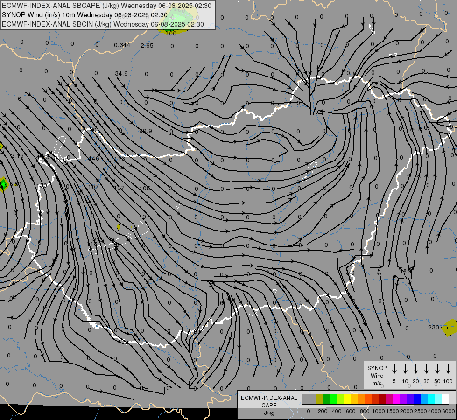Click the 2.65 value on the map
457x420 pixels.
point(147,45)
